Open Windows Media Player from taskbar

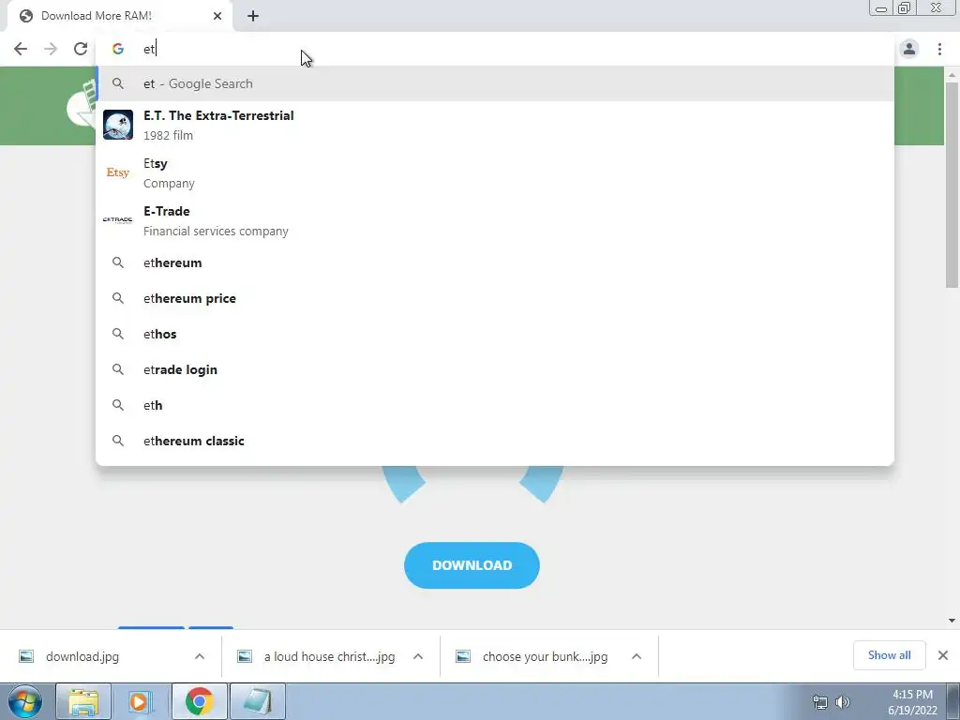[141, 701]
